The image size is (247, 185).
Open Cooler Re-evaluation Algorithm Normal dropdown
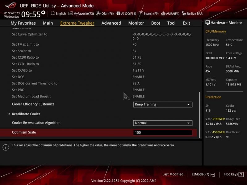[163, 123]
